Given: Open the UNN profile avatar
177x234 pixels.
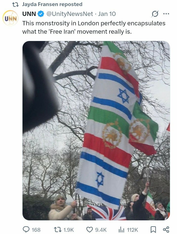Looking at the screenshot, I should 10,18.
